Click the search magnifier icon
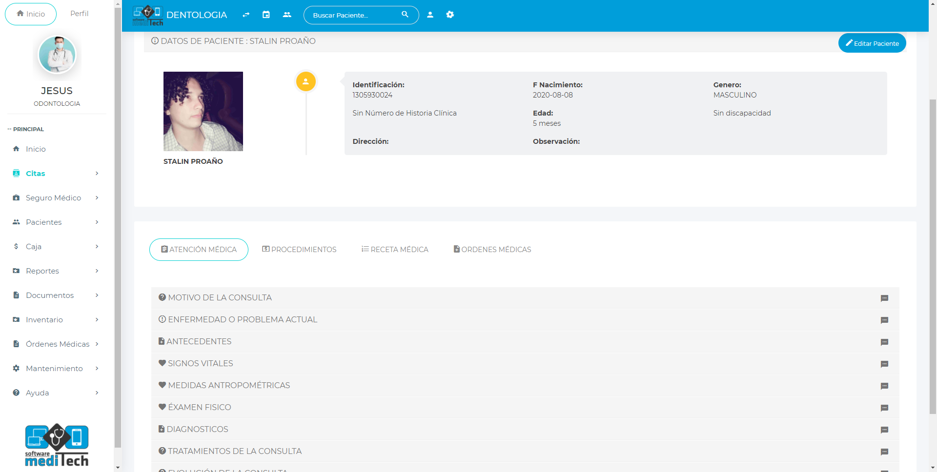The image size is (937, 472). [405, 15]
